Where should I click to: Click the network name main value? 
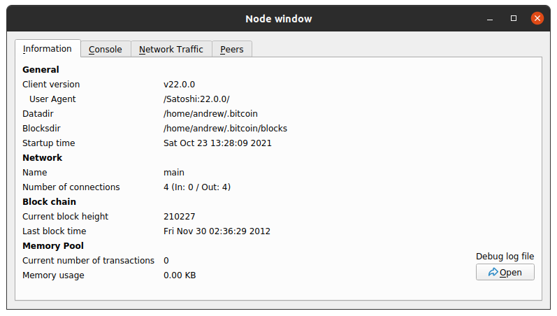tap(174, 173)
